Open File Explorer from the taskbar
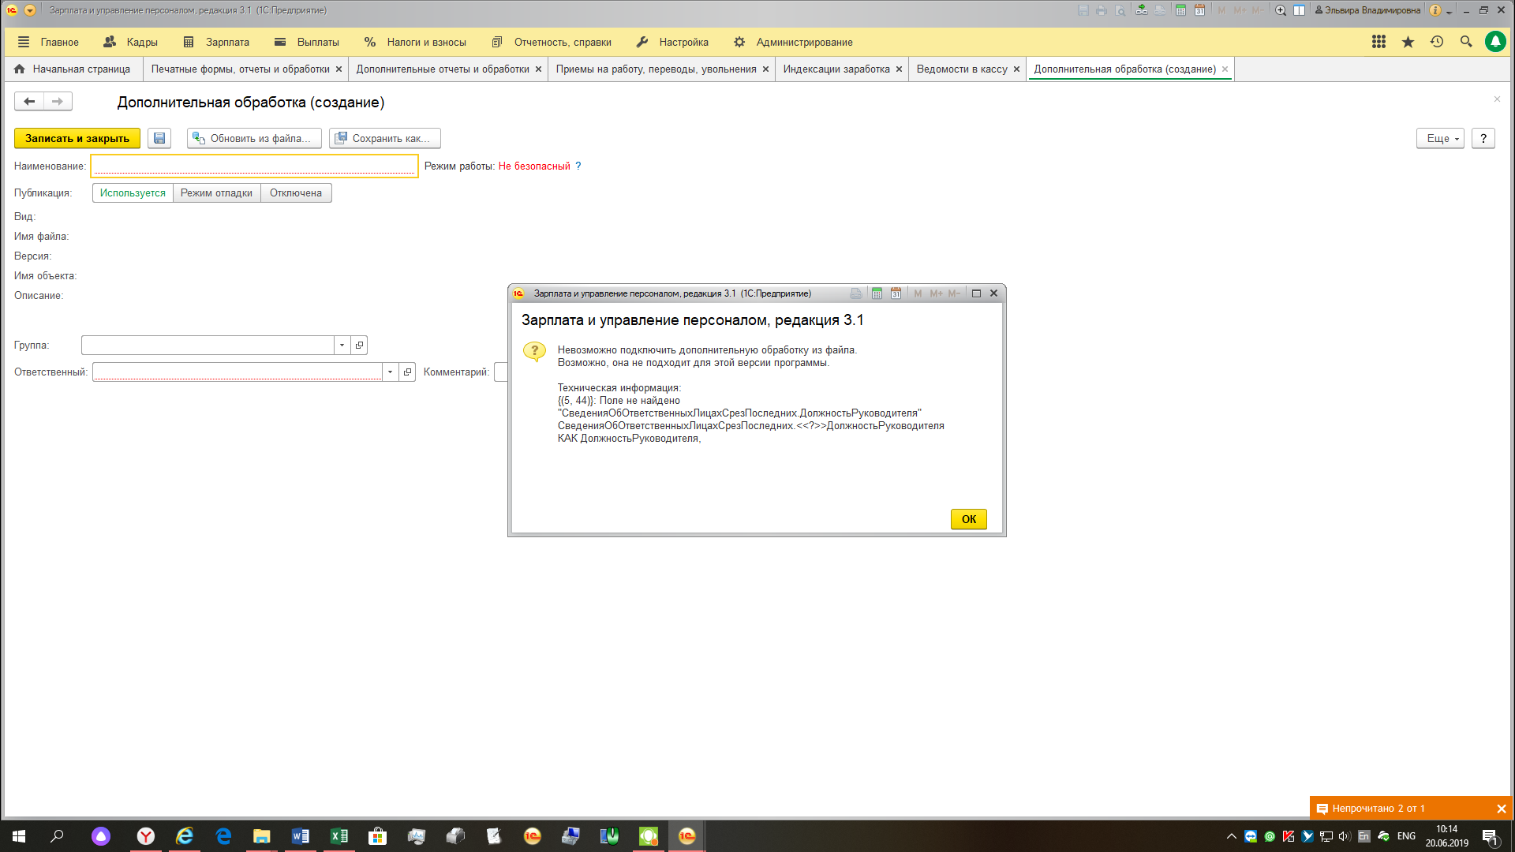1515x852 pixels. point(261,836)
